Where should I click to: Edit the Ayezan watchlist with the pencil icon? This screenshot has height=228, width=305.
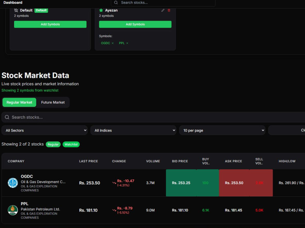[x=163, y=10]
